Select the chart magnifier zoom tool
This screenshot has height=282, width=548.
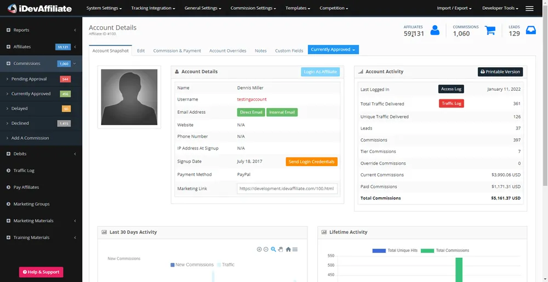(x=273, y=249)
